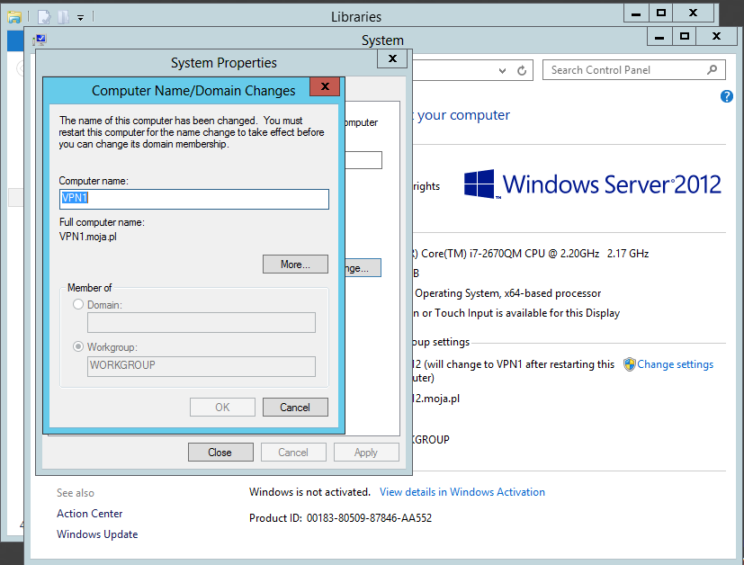Click the WORKGROUP text field
The height and width of the screenshot is (565, 744).
point(202,366)
